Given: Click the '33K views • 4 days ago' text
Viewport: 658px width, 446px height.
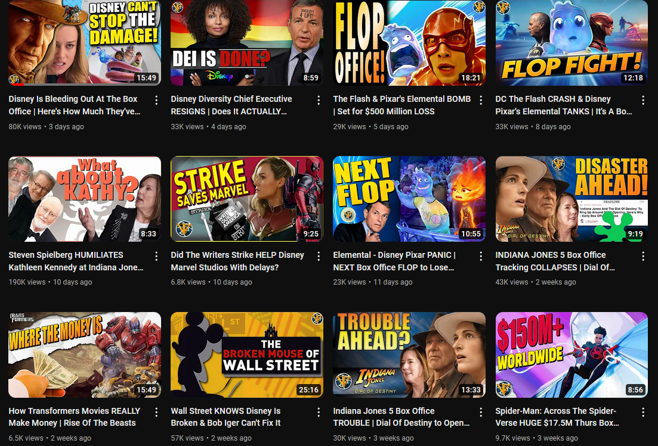Looking at the screenshot, I should [209, 126].
